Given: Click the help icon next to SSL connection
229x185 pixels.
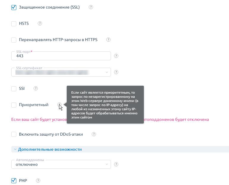Looking at the screenshot, I should click(91, 7).
